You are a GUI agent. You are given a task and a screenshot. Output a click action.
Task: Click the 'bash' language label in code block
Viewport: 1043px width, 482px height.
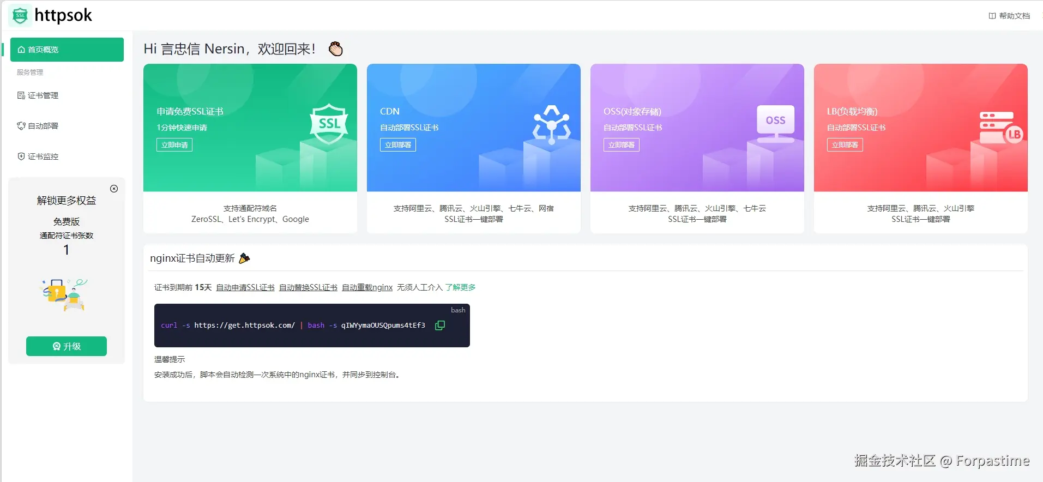(x=458, y=310)
